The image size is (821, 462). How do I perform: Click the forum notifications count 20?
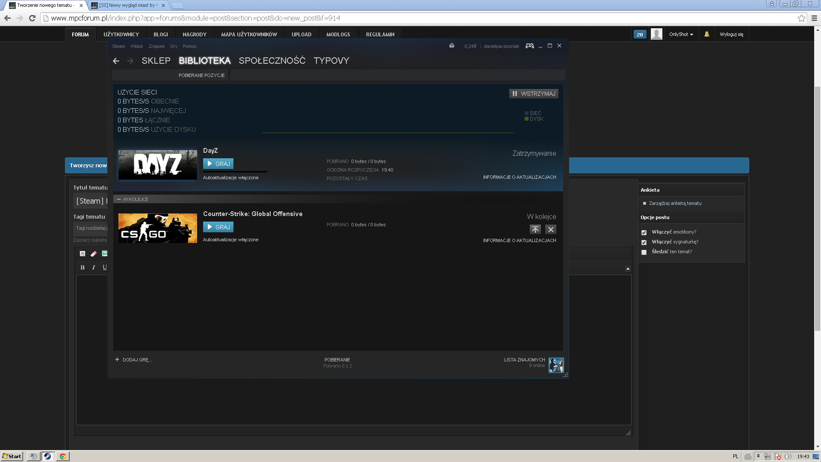(640, 35)
